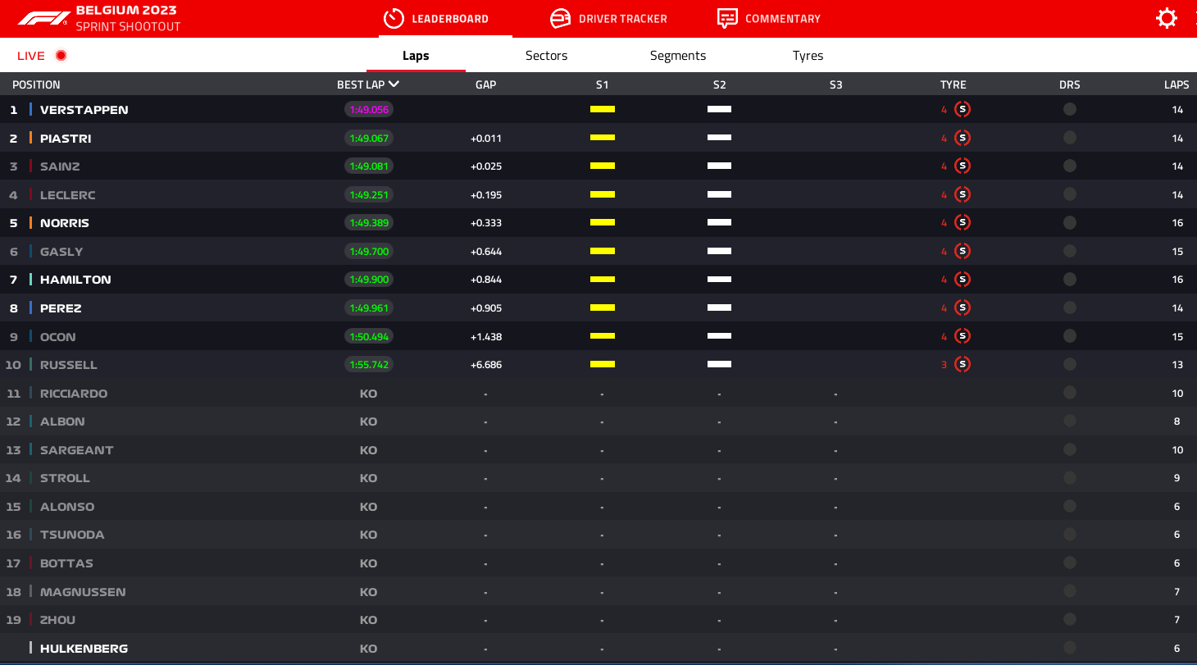Click Norris's DRS indicator dot
1197x665 pixels.
[1070, 222]
